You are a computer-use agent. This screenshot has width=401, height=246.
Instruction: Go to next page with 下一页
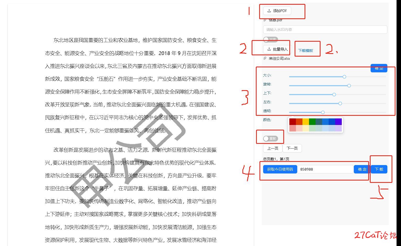point(292,148)
